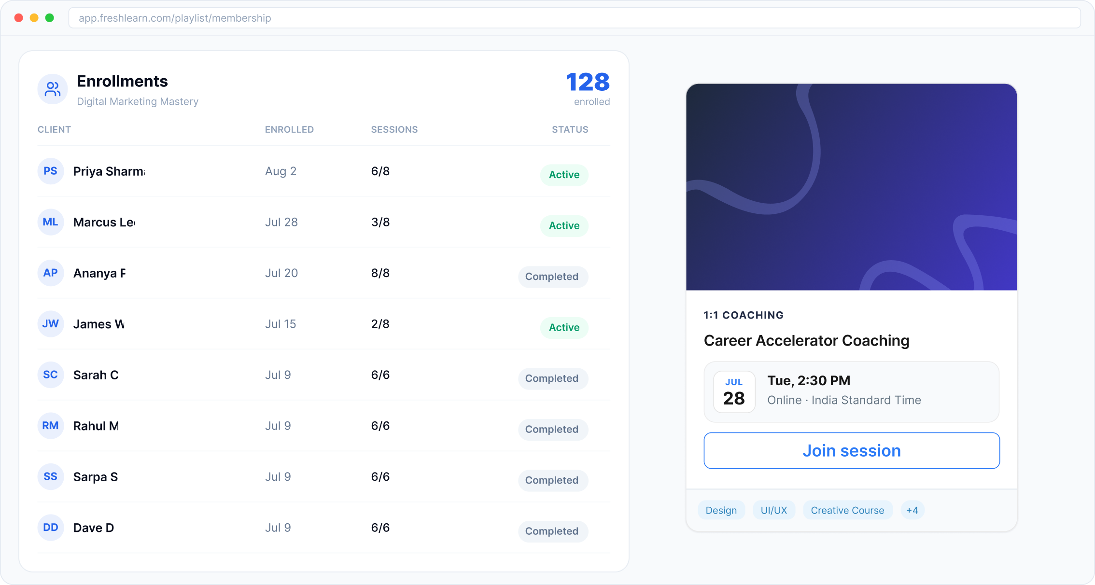Image resolution: width=1095 pixels, height=585 pixels.
Task: Select the client name Sarah C
Action: [x=96, y=375]
